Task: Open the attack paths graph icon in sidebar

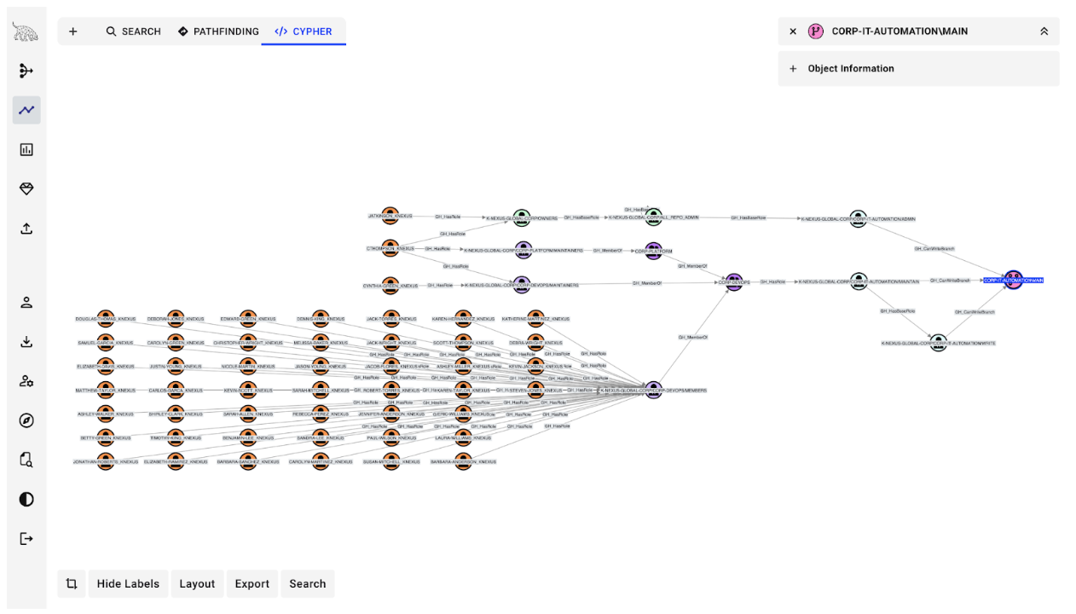Action: (26, 71)
